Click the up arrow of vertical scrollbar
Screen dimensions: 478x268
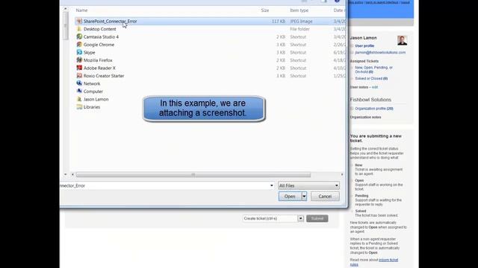click(x=65, y=9)
